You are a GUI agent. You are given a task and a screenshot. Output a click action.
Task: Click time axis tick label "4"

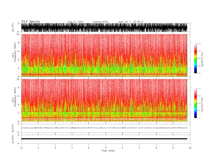[89, 148]
